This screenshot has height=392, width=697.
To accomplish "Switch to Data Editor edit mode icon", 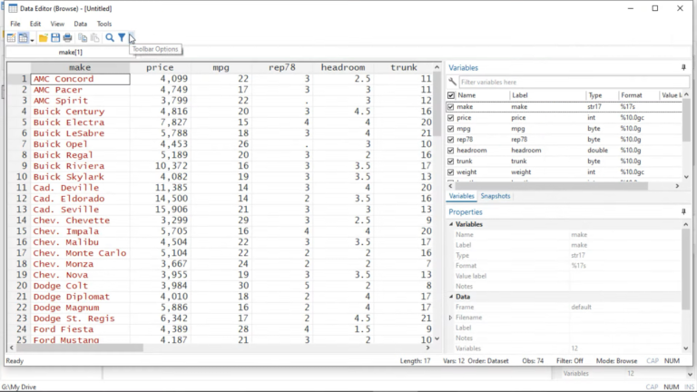I will (x=11, y=38).
